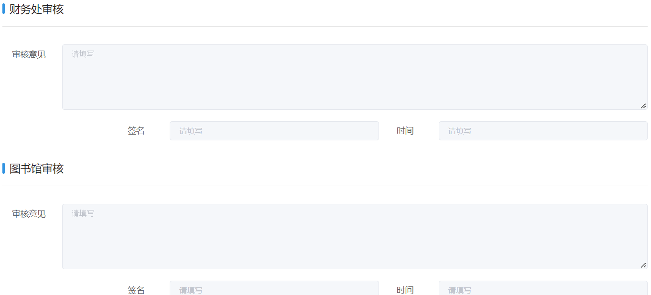Focus the 时间 field under 财务处审核
This screenshot has width=651, height=295.
(x=543, y=131)
